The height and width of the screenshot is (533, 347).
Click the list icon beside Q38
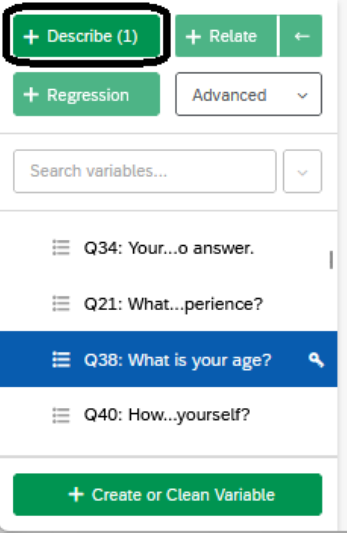61,359
